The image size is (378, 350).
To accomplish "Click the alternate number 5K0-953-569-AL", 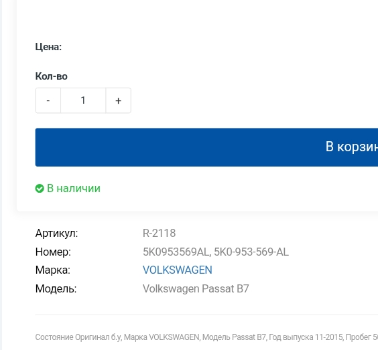I will [x=251, y=252].
